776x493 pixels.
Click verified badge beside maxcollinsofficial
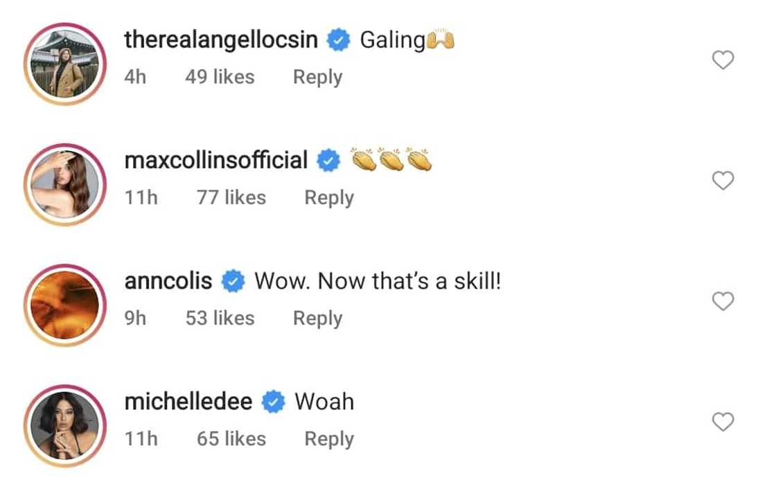(328, 161)
